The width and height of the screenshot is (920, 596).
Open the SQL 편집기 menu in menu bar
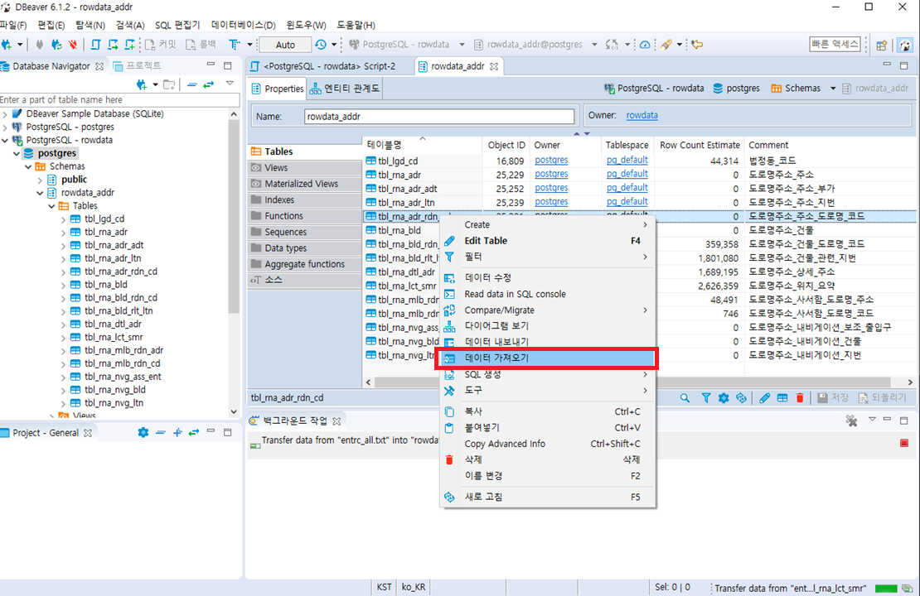point(177,25)
